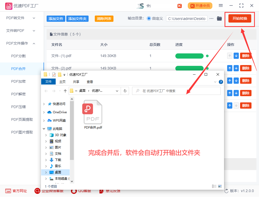Open 查看 tab in Explorer ribbon
Image resolution: width=259 pixels, height=197 pixels.
90,82
